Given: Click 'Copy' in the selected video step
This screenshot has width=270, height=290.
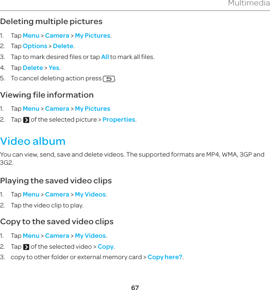Looking at the screenshot, I should tap(105, 247).
